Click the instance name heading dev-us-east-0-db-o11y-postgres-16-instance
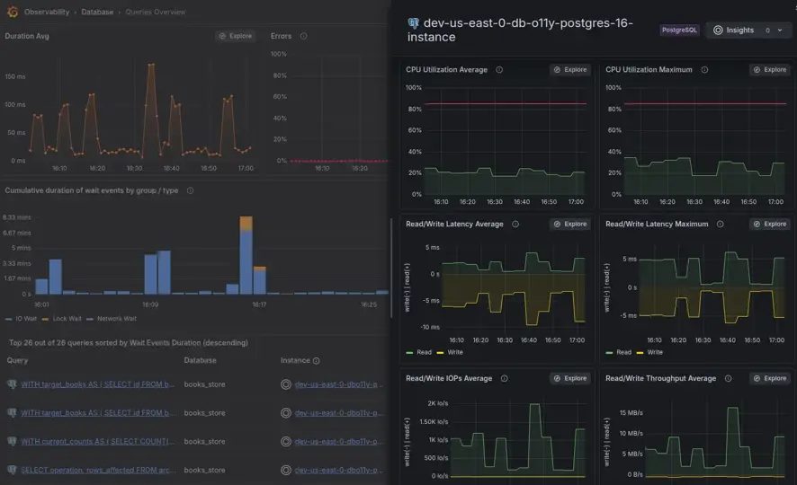The image size is (797, 485). (520, 30)
